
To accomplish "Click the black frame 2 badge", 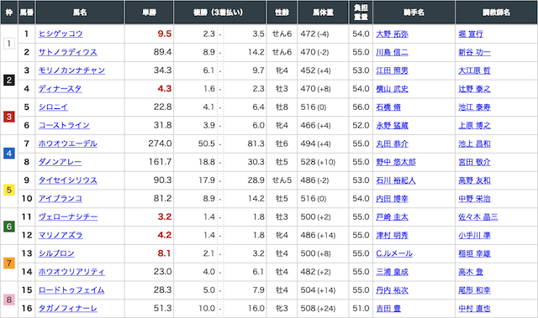I will (x=9, y=80).
